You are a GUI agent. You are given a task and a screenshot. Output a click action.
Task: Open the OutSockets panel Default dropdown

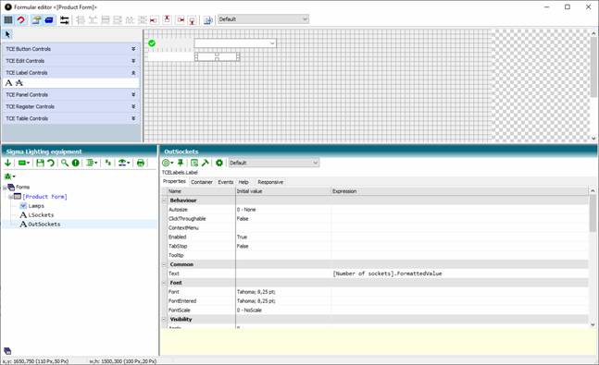tap(273, 163)
